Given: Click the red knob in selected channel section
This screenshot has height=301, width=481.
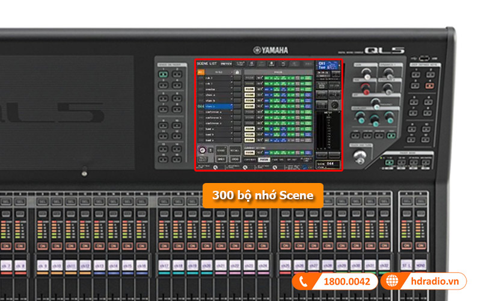Looking at the screenshot, I should [365, 88].
